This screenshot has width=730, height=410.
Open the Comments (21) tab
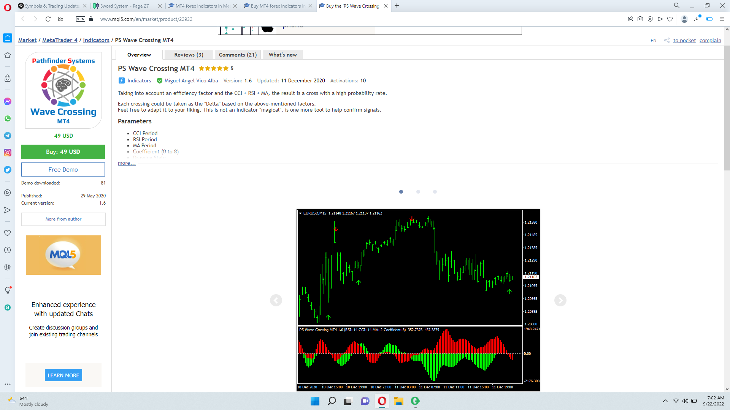tap(238, 55)
